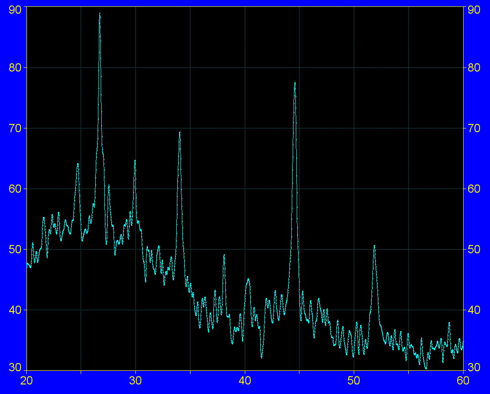490x394 pixels.
Task: Click the '60' label on right axis
Action: coord(474,189)
